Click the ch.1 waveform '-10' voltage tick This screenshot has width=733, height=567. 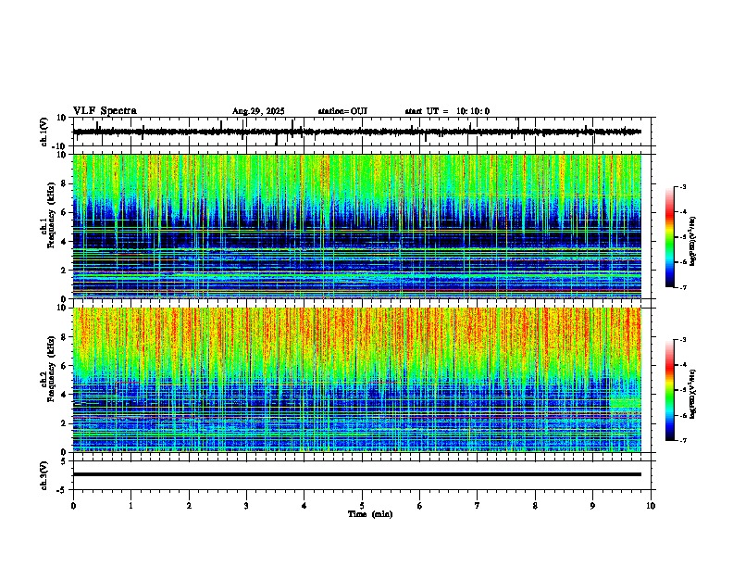click(60, 146)
